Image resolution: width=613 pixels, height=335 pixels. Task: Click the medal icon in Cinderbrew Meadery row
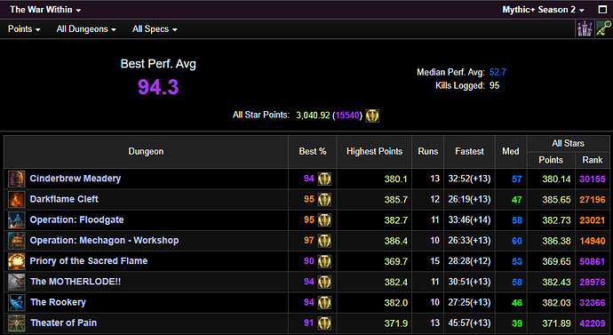(324, 179)
